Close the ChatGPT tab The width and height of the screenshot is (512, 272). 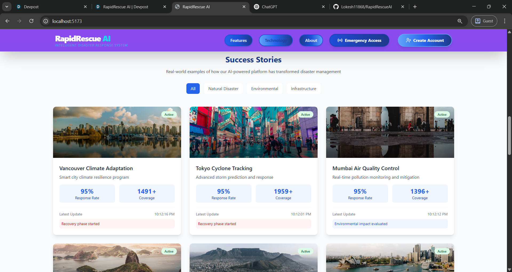click(323, 7)
